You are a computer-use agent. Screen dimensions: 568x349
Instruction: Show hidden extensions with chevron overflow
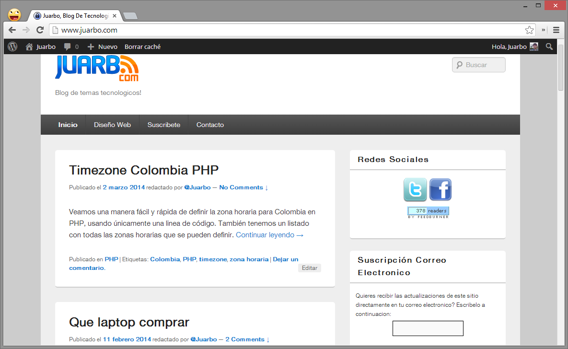click(544, 30)
